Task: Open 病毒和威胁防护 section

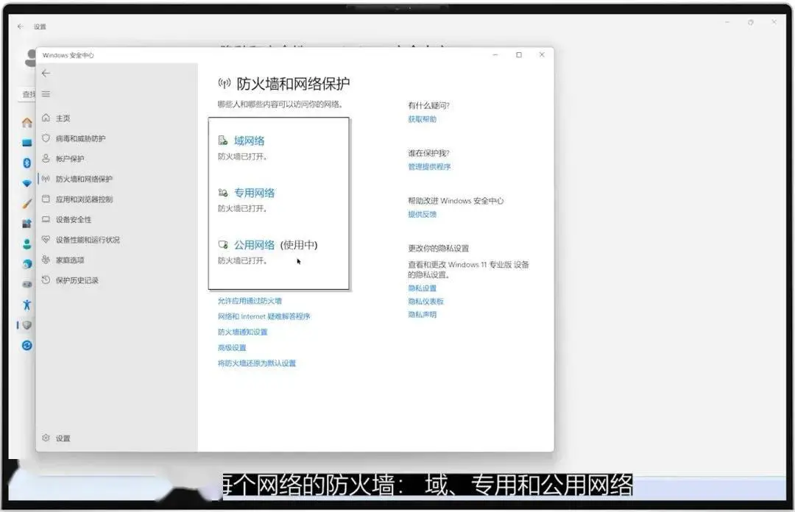Action: pyautogui.click(x=81, y=138)
